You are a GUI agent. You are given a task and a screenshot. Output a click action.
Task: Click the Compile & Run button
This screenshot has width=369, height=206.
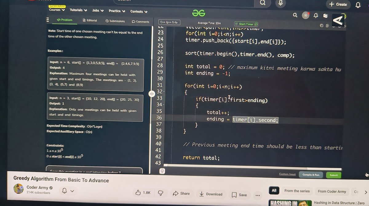point(311,175)
